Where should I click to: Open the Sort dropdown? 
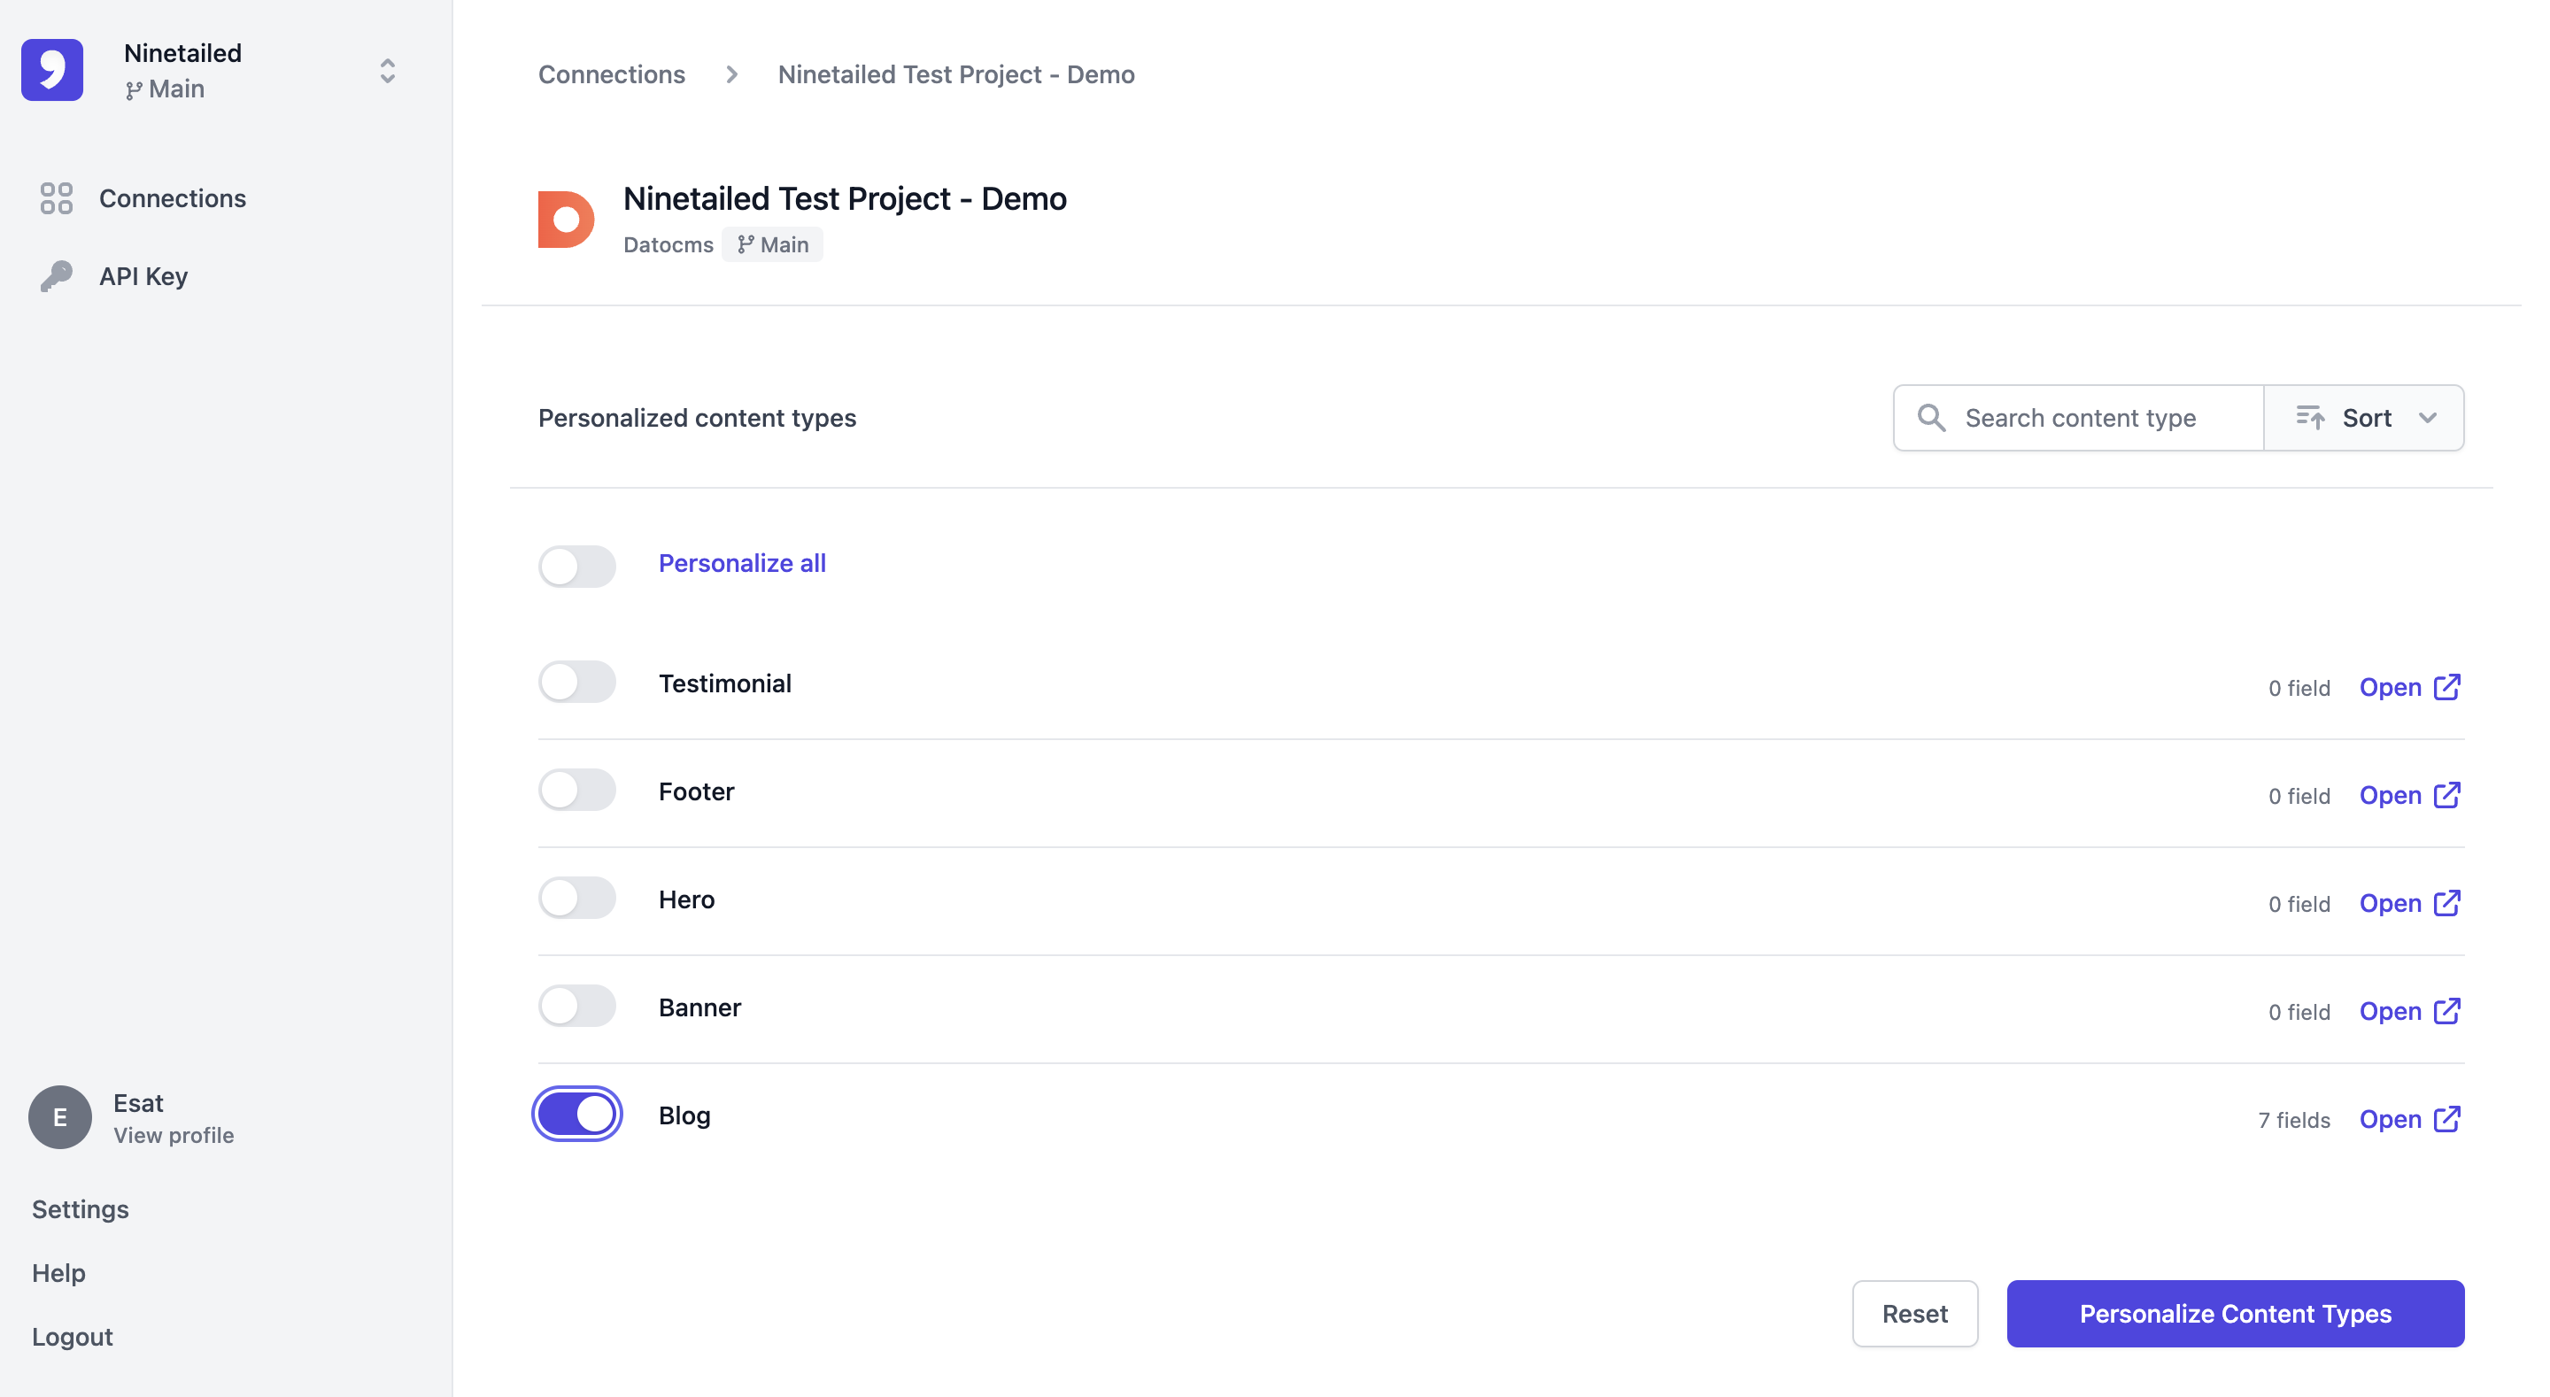[x=2364, y=418]
